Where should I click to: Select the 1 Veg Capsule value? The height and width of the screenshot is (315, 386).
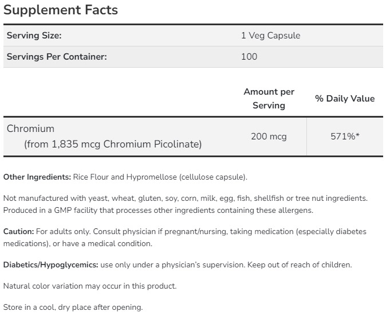tap(270, 36)
